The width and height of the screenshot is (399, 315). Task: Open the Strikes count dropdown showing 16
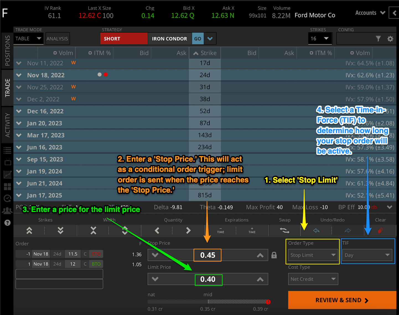tap(320, 38)
